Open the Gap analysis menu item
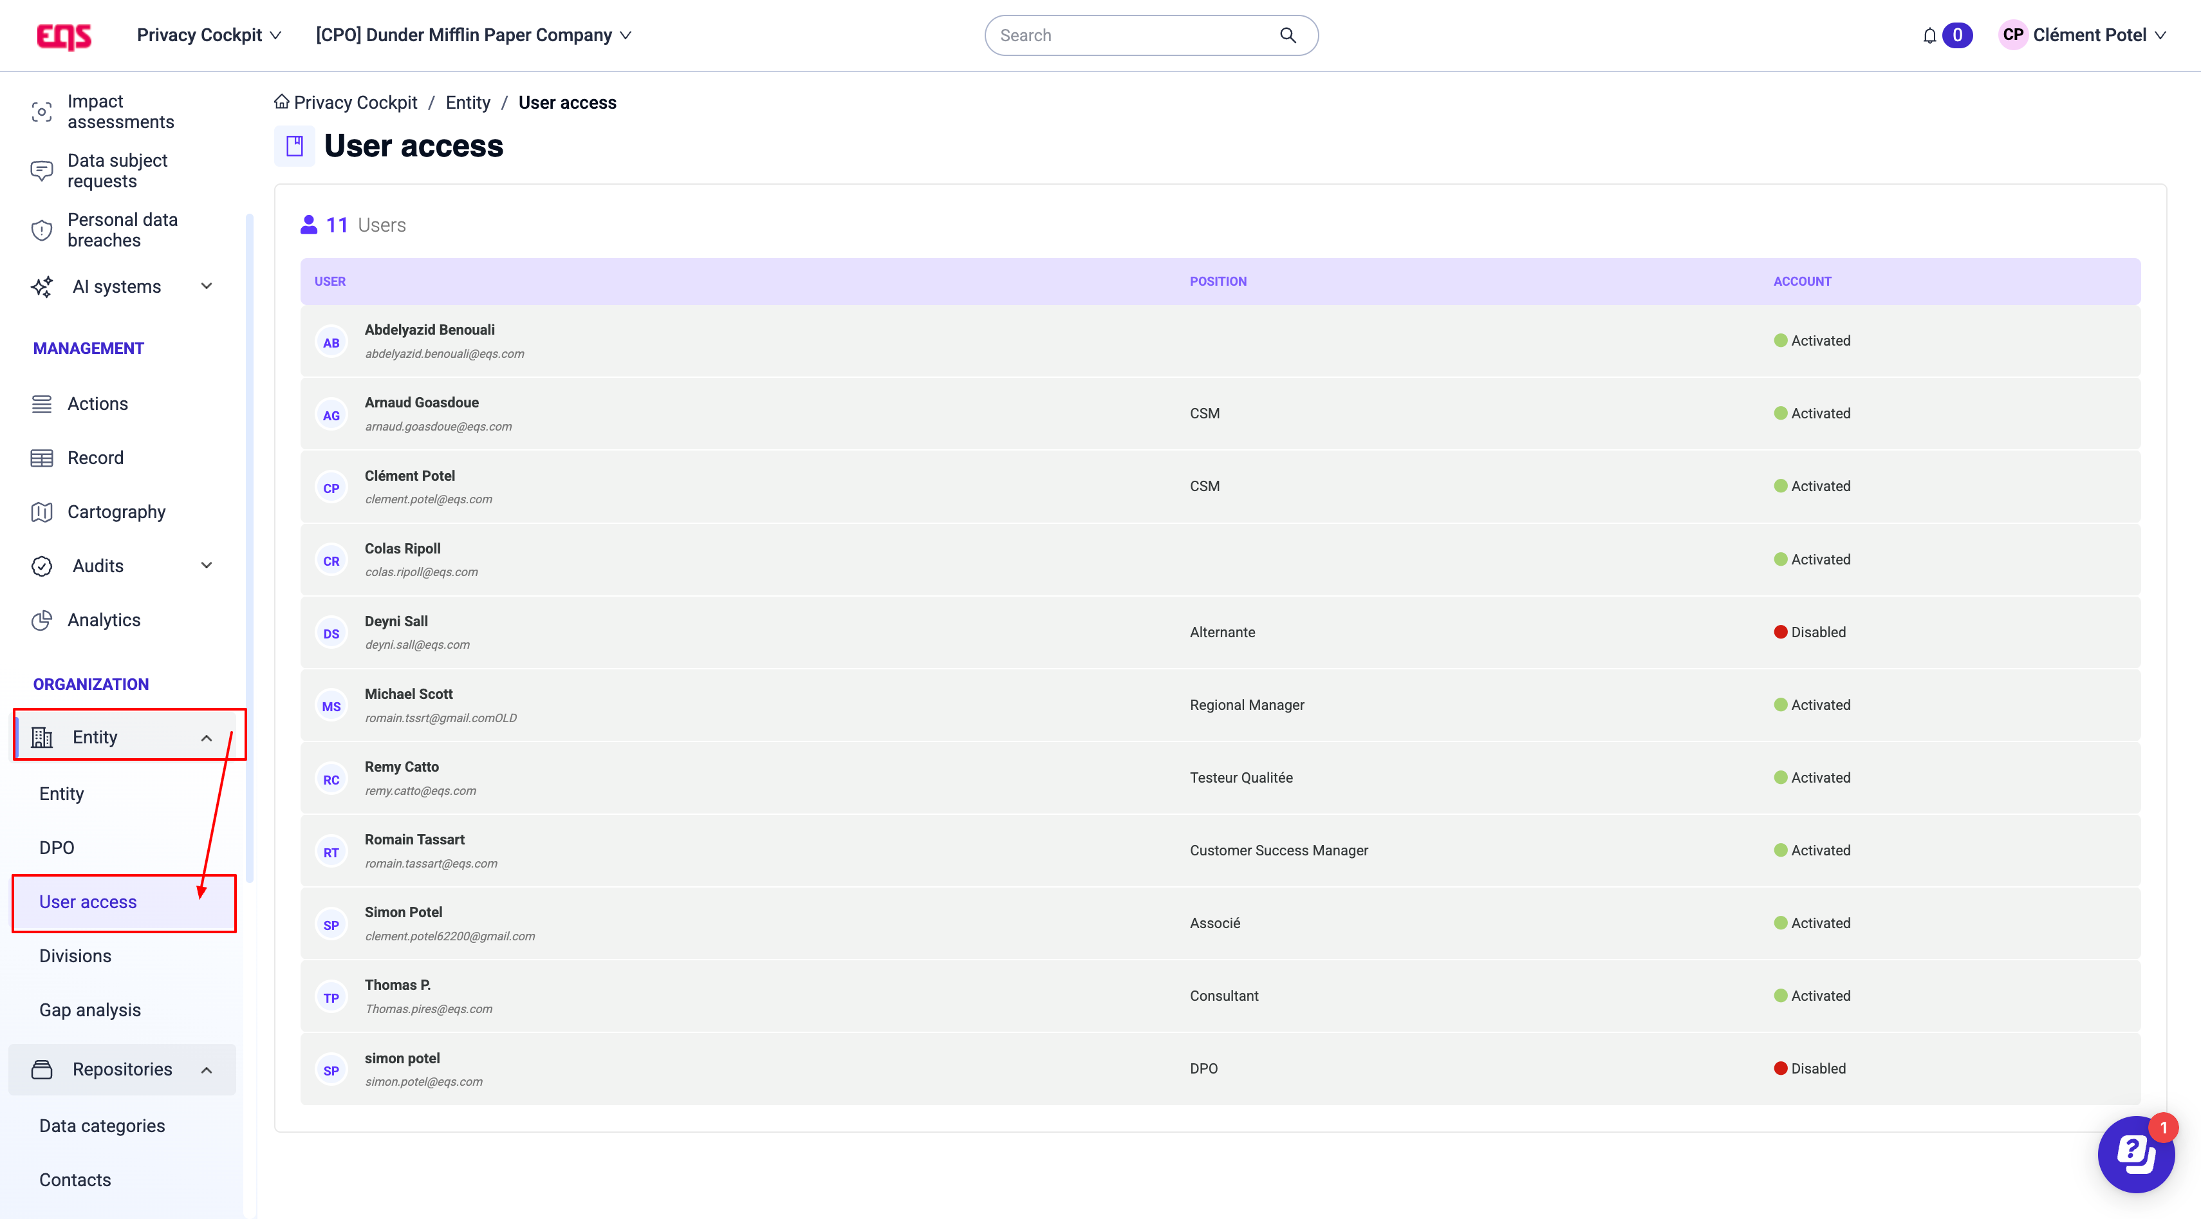The height and width of the screenshot is (1219, 2201). pos(89,1010)
